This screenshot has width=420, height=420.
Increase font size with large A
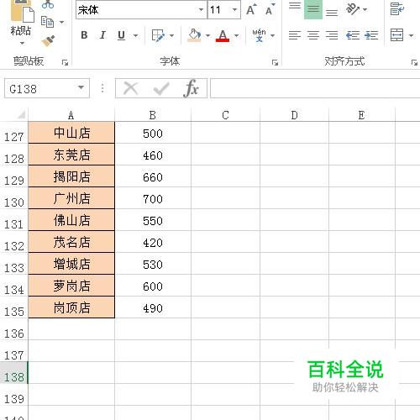(251, 10)
